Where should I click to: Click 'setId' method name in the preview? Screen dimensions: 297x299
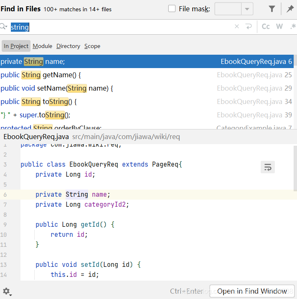(x=90, y=264)
